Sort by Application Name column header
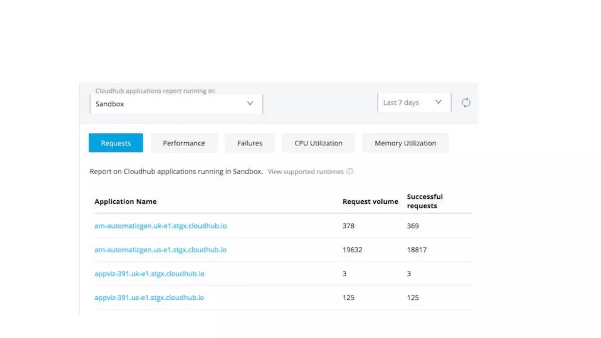The image size is (601, 338). point(126,202)
